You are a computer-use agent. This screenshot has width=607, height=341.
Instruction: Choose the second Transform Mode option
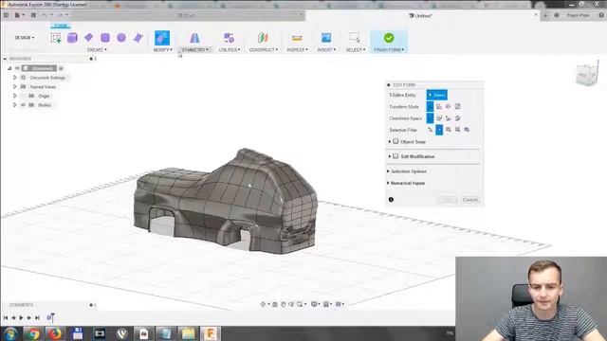pyautogui.click(x=439, y=106)
